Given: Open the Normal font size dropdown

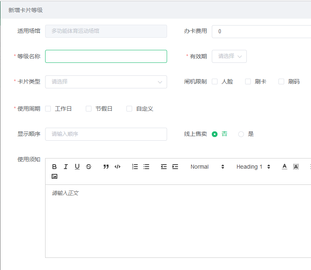Looking at the screenshot, I should coord(207,167).
